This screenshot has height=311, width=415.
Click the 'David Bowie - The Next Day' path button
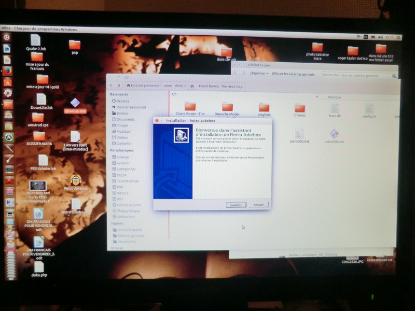220,86
